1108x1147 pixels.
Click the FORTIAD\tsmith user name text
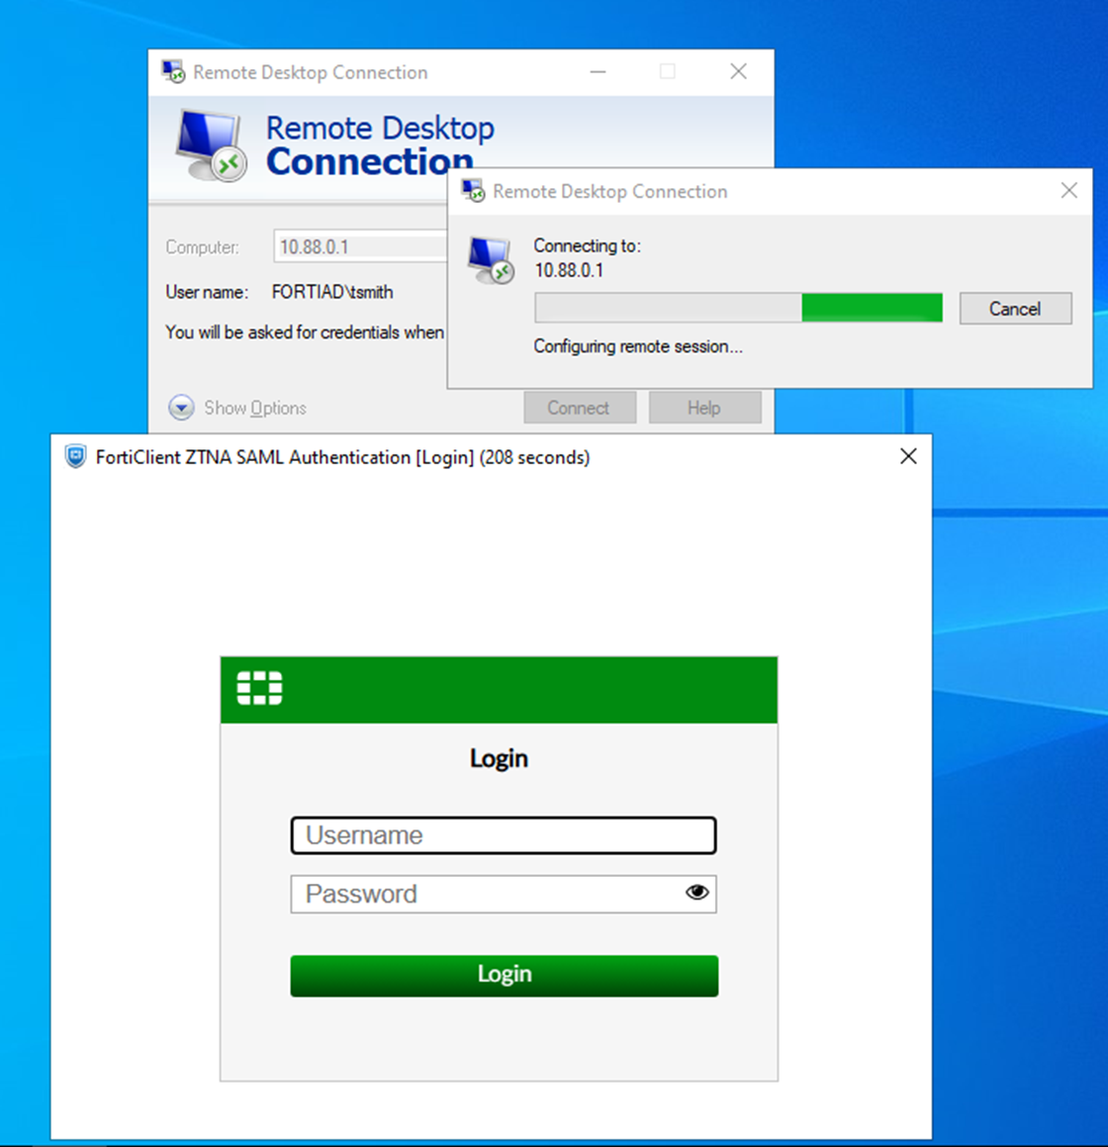332,292
